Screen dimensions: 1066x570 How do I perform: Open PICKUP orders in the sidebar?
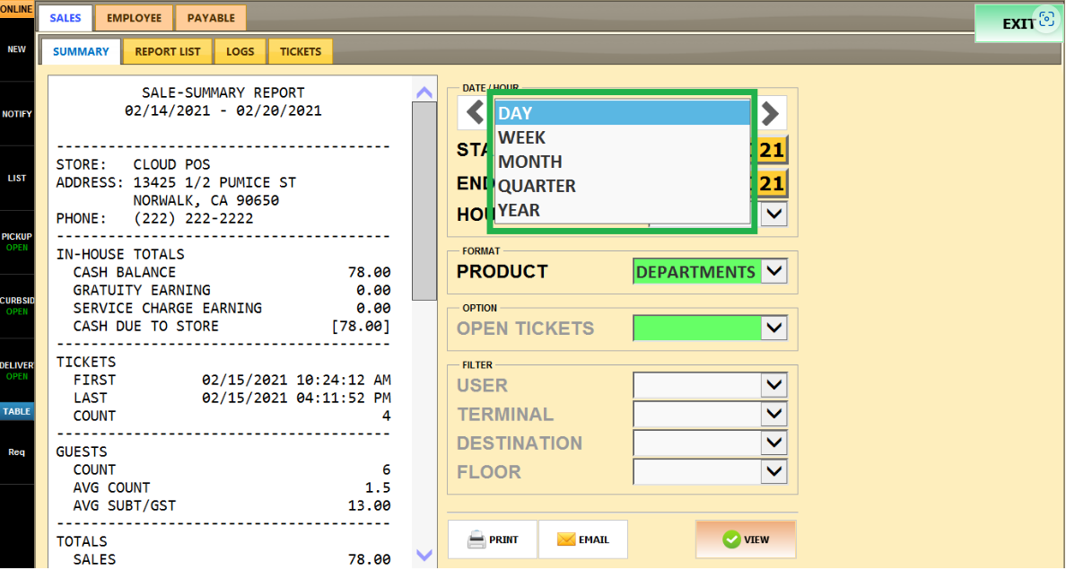point(17,242)
